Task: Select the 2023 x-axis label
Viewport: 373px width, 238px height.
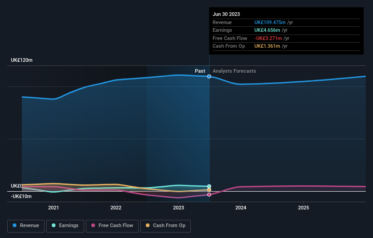Action: (179, 208)
